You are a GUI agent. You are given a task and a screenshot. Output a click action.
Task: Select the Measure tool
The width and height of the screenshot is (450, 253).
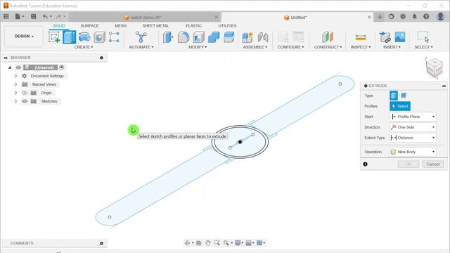tap(361, 37)
